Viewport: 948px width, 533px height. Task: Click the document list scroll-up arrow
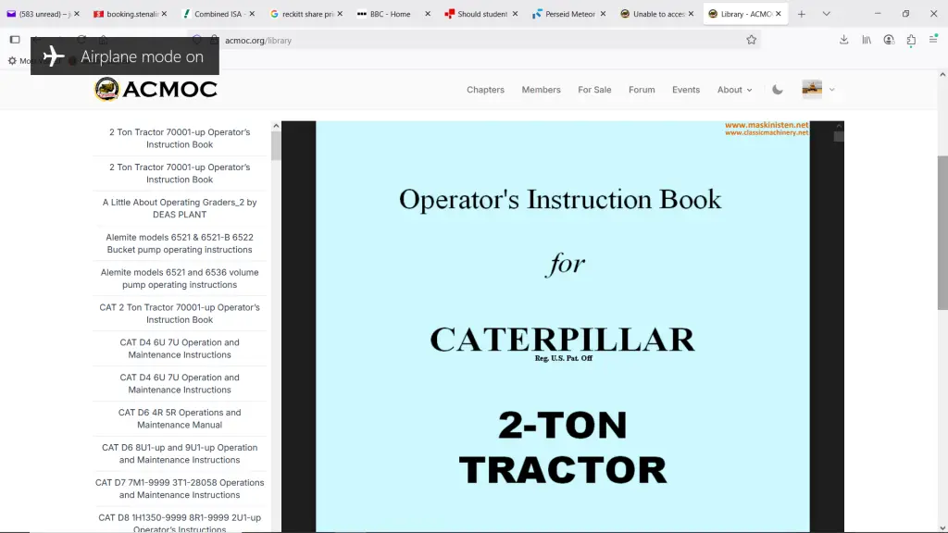click(x=276, y=126)
